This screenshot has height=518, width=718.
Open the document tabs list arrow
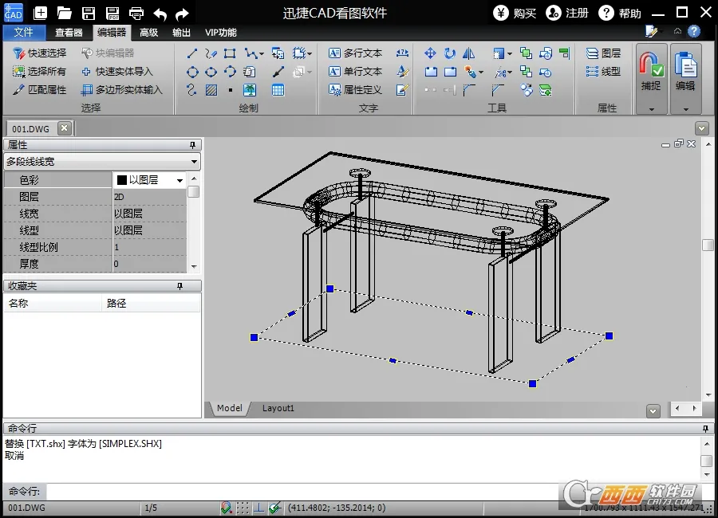point(701,128)
